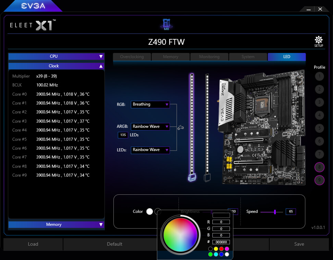Select profile 3
This screenshot has width=333, height=260.
pyautogui.click(x=319, y=102)
